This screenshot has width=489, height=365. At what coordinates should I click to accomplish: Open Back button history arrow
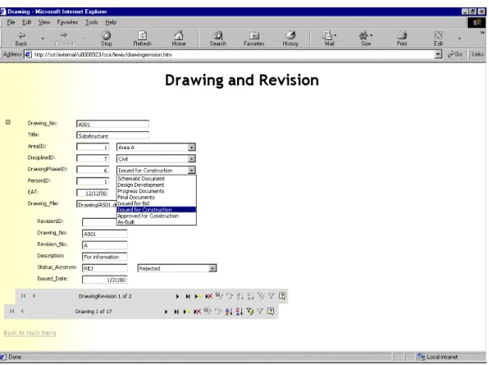point(43,39)
